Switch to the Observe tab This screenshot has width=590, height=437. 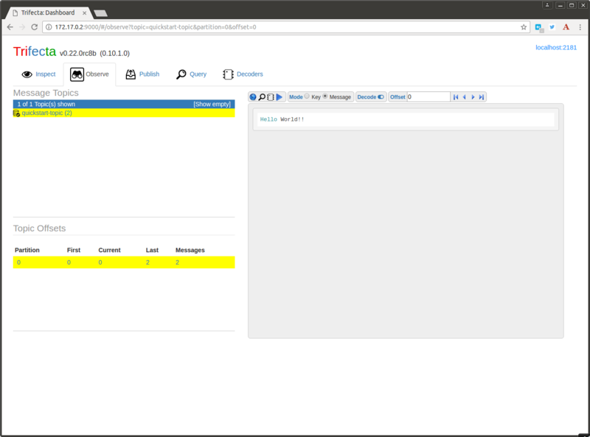[x=89, y=74]
